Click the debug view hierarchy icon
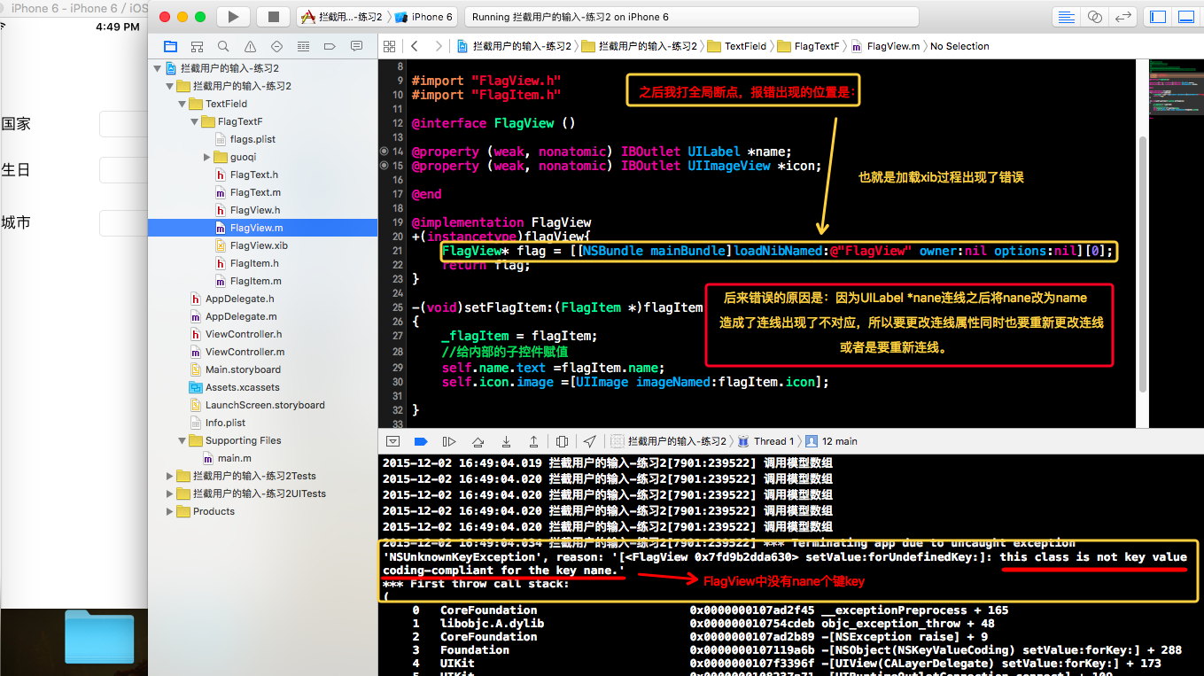Screen dimensions: 1204x676 [562, 441]
